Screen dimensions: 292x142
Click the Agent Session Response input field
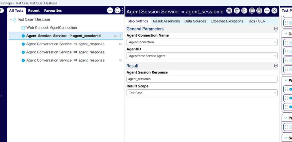(x=202, y=79)
